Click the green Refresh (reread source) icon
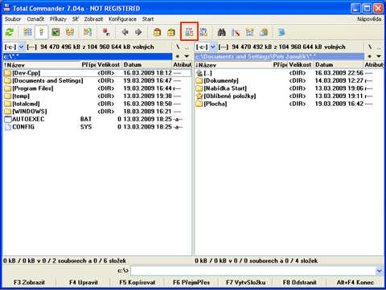Viewport: 386px width, 290px height. tap(10, 32)
